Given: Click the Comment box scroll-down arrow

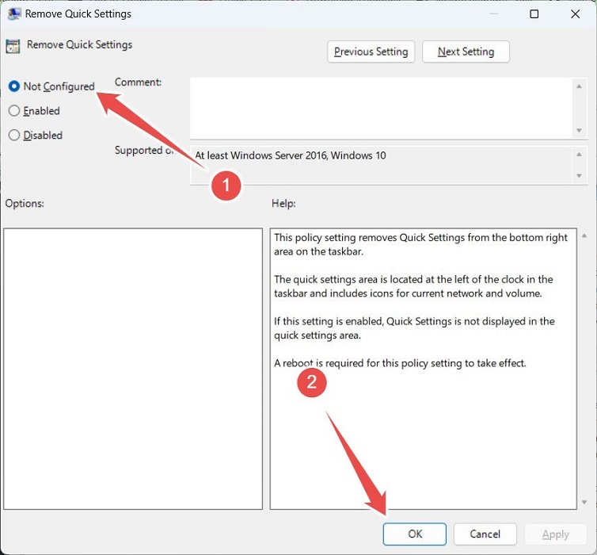Looking at the screenshot, I should click(579, 130).
